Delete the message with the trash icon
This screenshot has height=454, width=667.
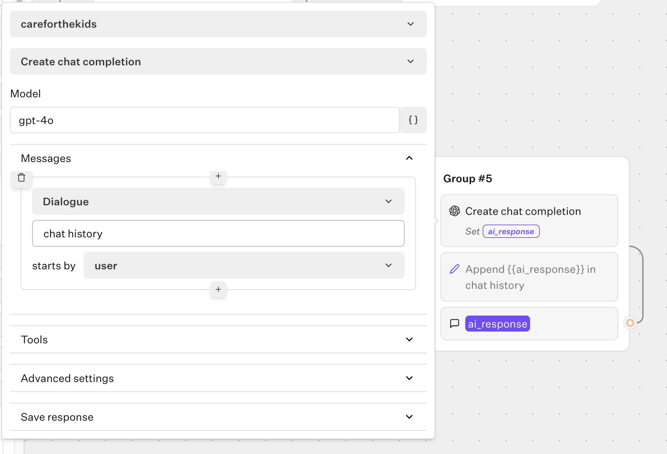(x=21, y=177)
